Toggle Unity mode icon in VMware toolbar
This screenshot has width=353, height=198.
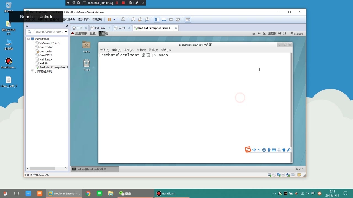click(x=178, y=20)
